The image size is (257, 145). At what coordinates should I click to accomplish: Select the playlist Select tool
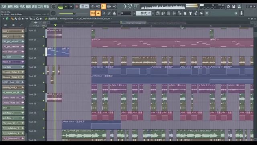pos(34,19)
